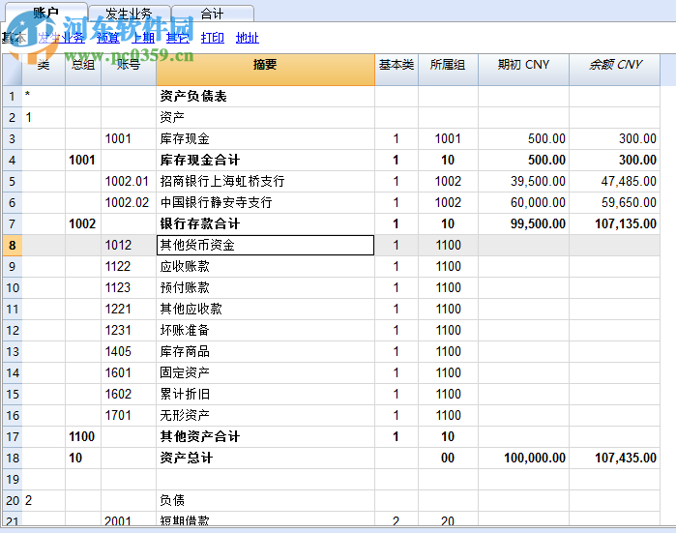Click the 预算 view link
The height and width of the screenshot is (533, 676).
pyautogui.click(x=107, y=38)
